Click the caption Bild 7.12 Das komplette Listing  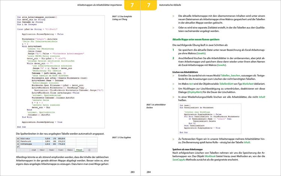122,18
